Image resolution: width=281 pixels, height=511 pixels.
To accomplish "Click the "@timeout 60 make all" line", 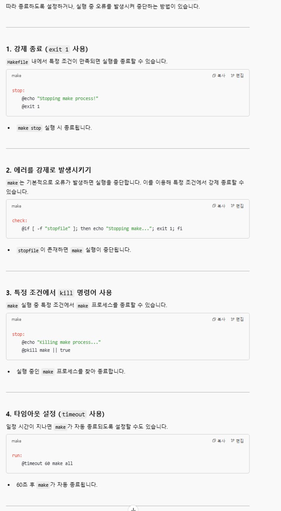I will [47, 463].
